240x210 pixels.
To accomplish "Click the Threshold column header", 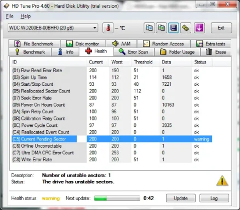I will 145,62.
